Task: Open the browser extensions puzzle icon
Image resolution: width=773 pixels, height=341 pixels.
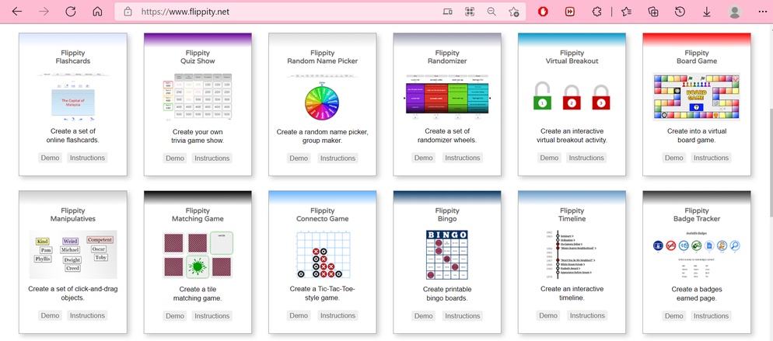Action: click(x=597, y=12)
